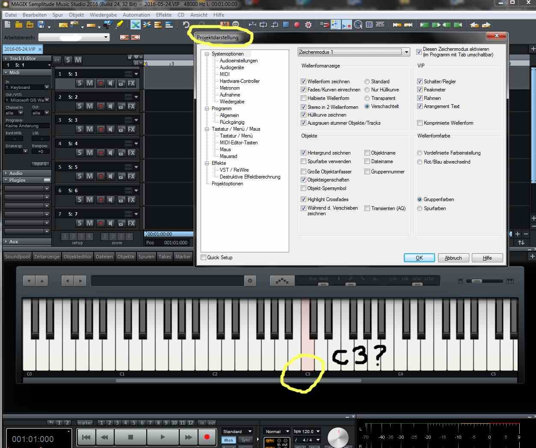Enable Halbierte Wellenform checkbox

pyautogui.click(x=303, y=98)
